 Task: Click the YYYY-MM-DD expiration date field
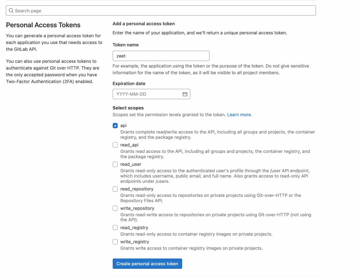147,94
